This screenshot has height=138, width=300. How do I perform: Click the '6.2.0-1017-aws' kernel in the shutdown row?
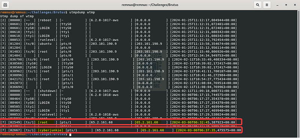104,91
